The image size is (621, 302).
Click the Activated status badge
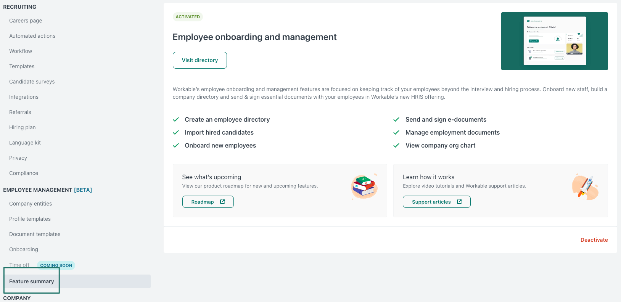188,17
